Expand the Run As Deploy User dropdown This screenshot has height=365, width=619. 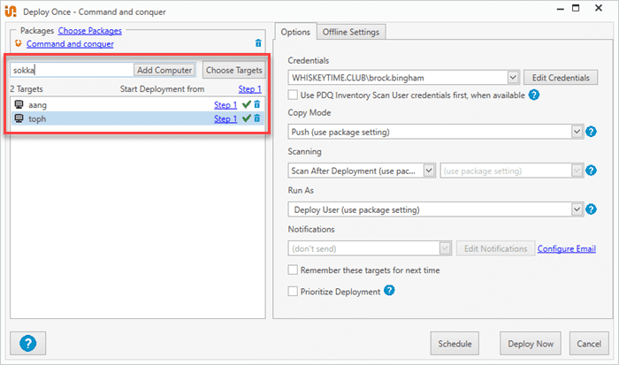(x=577, y=209)
